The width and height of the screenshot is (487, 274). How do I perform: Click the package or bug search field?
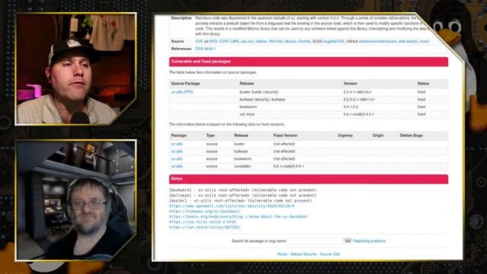(x=314, y=241)
